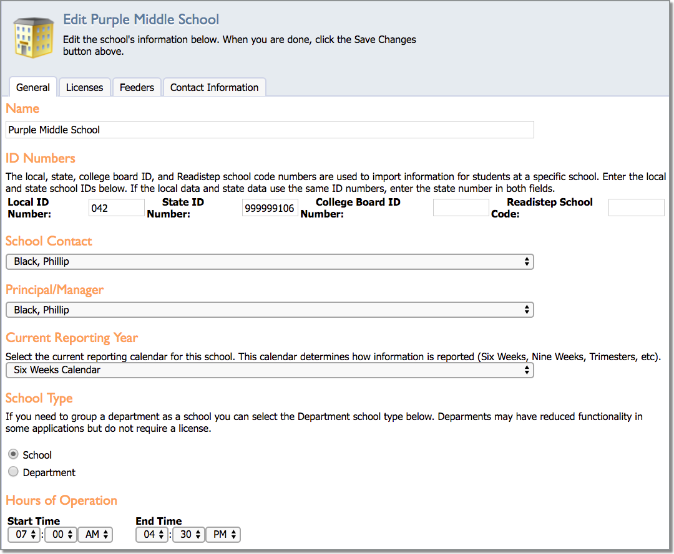The image size is (674, 554).
Task: Click the State ID Number field
Action: tap(270, 208)
